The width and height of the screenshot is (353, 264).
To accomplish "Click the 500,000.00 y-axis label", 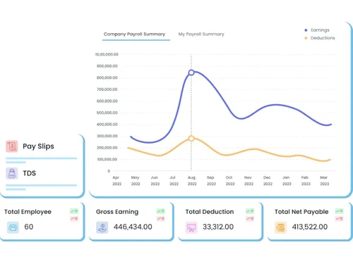I will click(107, 113).
